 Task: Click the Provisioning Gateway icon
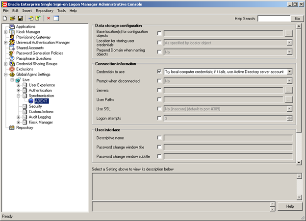[12, 37]
